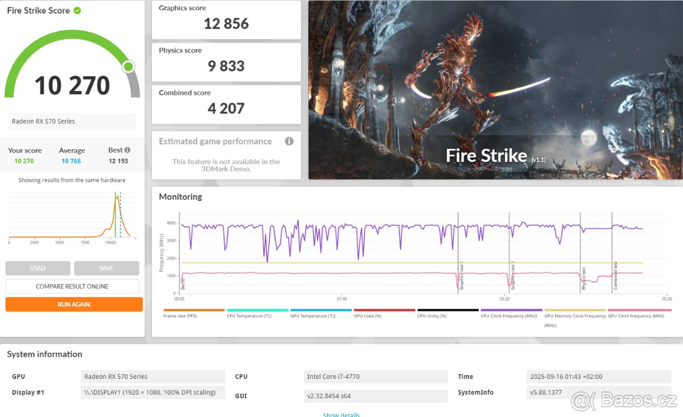683x417 pixels.
Task: Click the score gauge indicator dot
Action: pos(129,67)
